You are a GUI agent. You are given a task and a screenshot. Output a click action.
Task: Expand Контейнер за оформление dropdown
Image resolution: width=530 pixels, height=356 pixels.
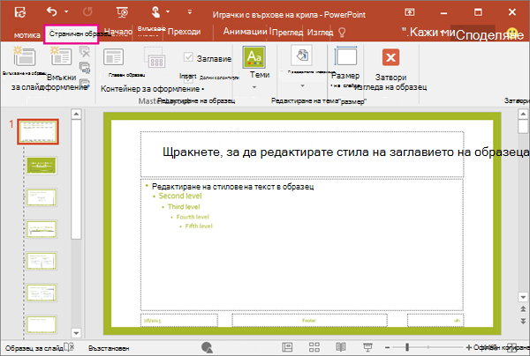click(202, 89)
